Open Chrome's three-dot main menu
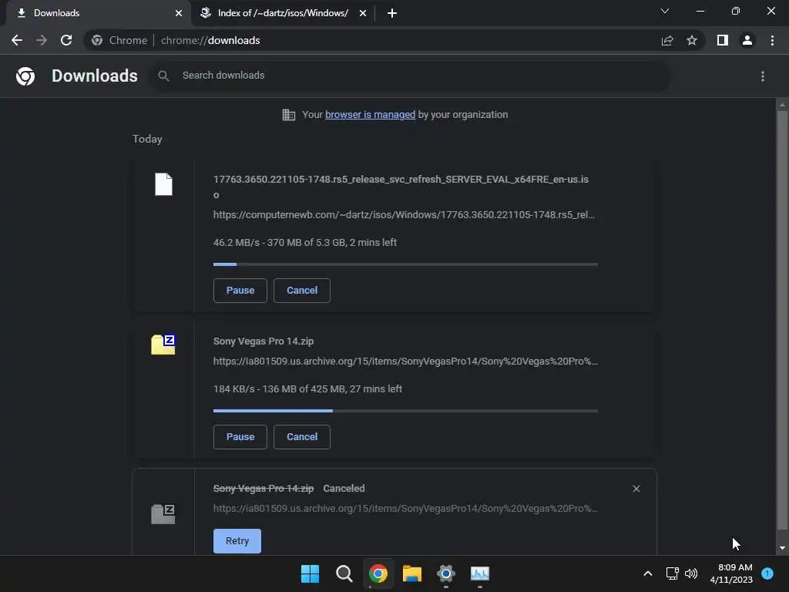Image resolution: width=789 pixels, height=592 pixels. point(772,40)
